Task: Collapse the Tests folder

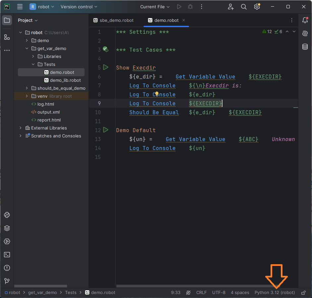Action: point(33,64)
